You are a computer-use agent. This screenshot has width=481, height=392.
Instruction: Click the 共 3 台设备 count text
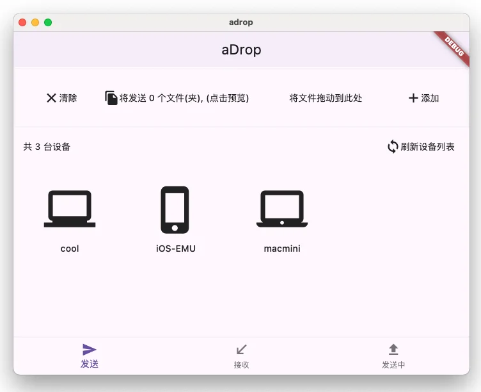47,147
